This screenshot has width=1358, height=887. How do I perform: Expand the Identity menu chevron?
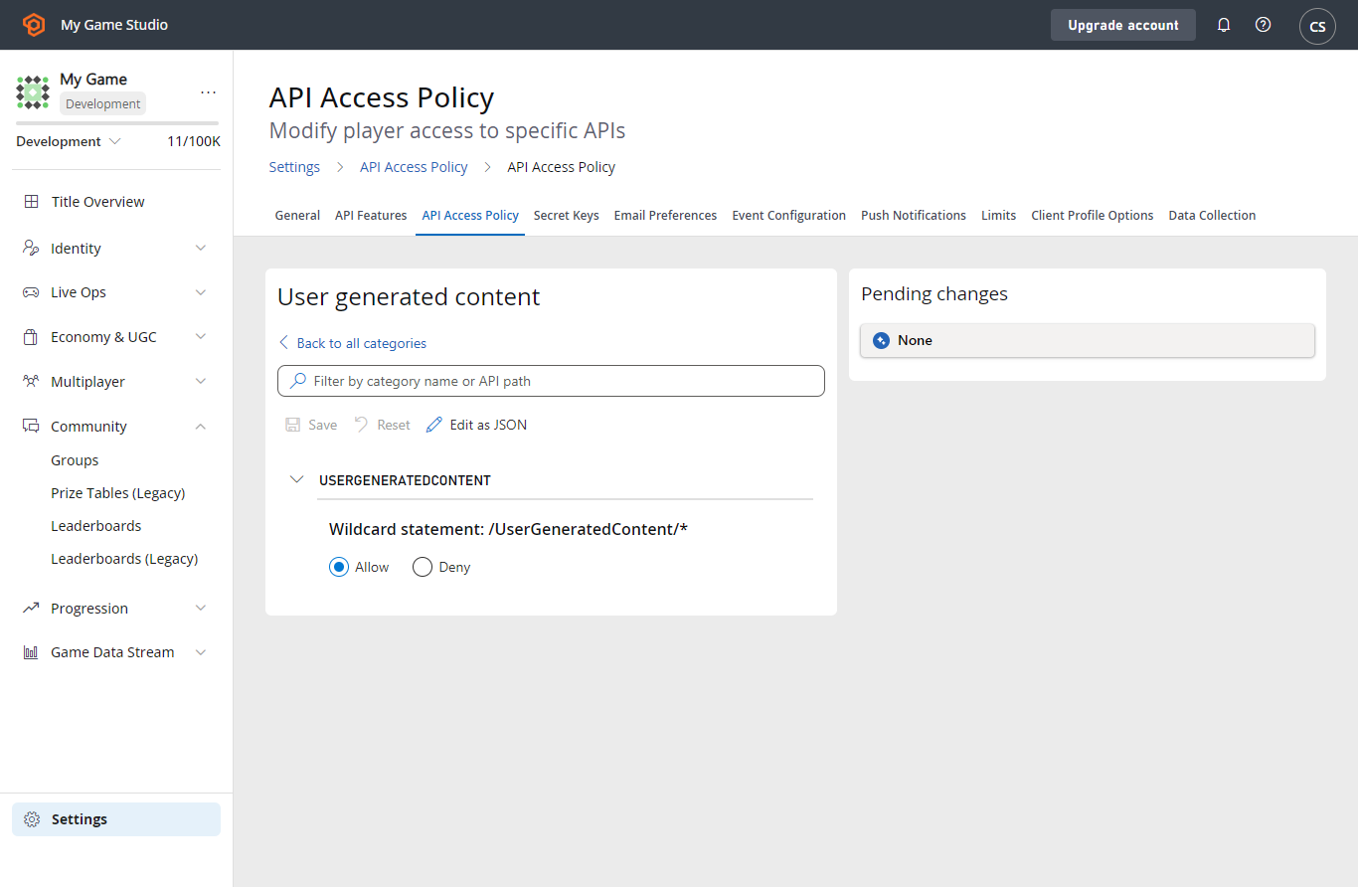(x=201, y=249)
